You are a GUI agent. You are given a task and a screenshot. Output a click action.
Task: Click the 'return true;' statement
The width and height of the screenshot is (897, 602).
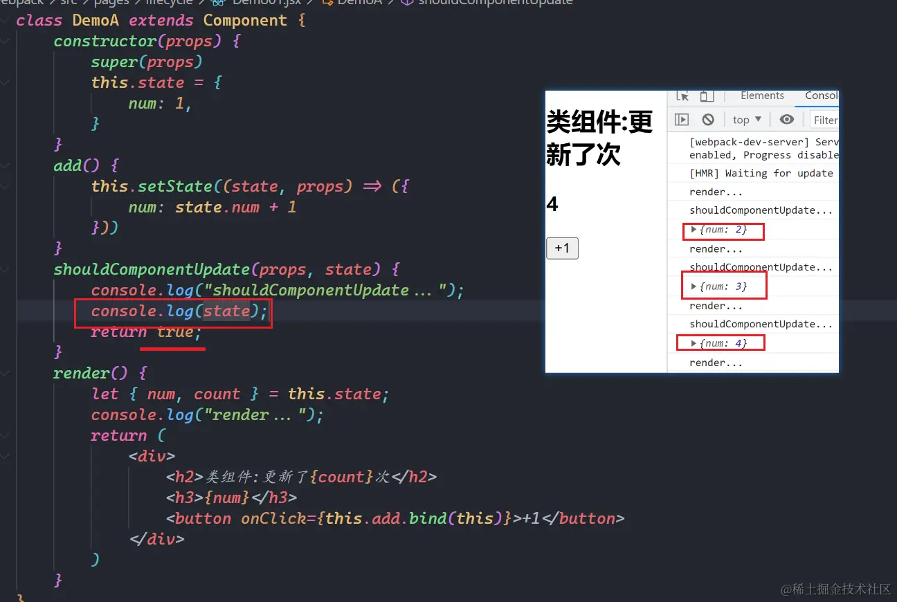(x=146, y=332)
